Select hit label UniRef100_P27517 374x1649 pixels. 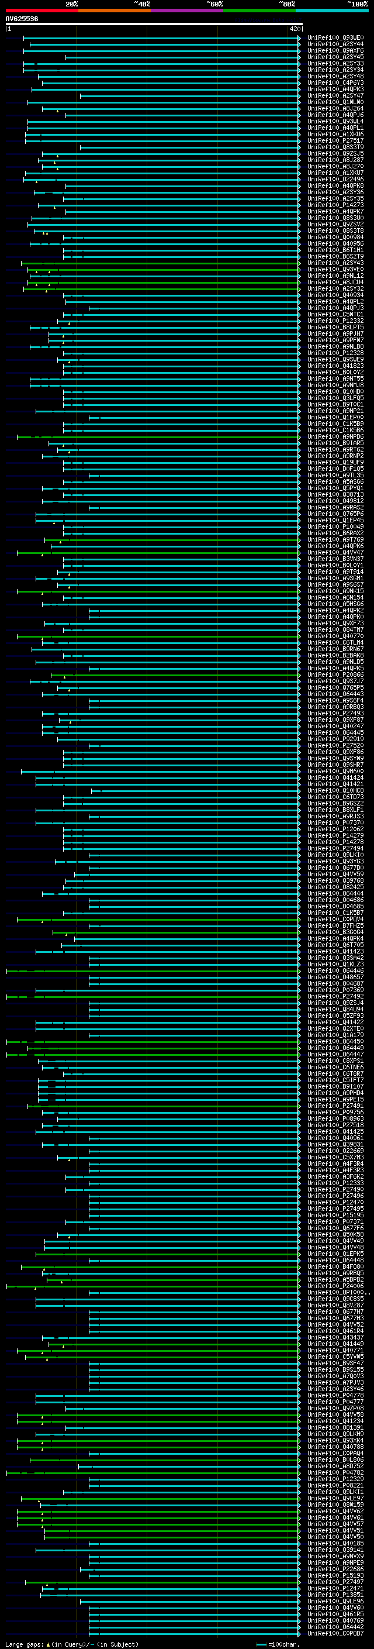(335, 141)
